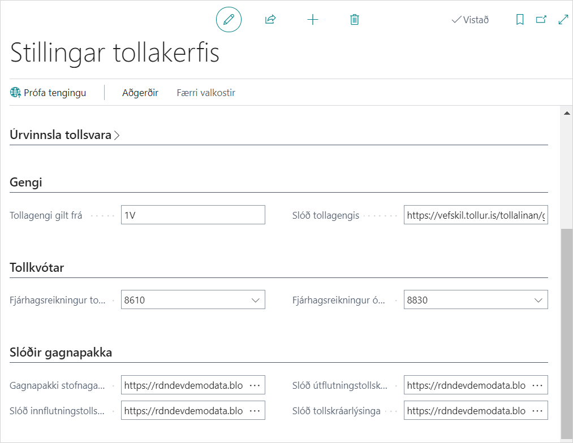Click ellipsis button for Slóð tollskráarlýsinga field
This screenshot has height=443, width=573.
537,411
